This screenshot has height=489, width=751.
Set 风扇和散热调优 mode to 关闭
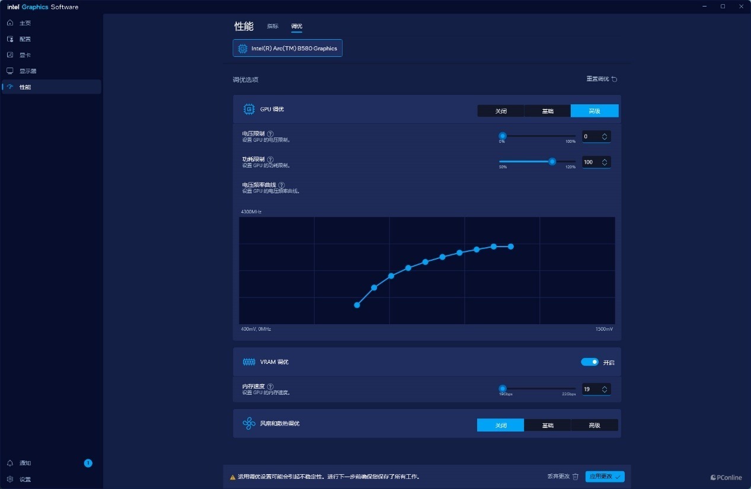click(501, 425)
